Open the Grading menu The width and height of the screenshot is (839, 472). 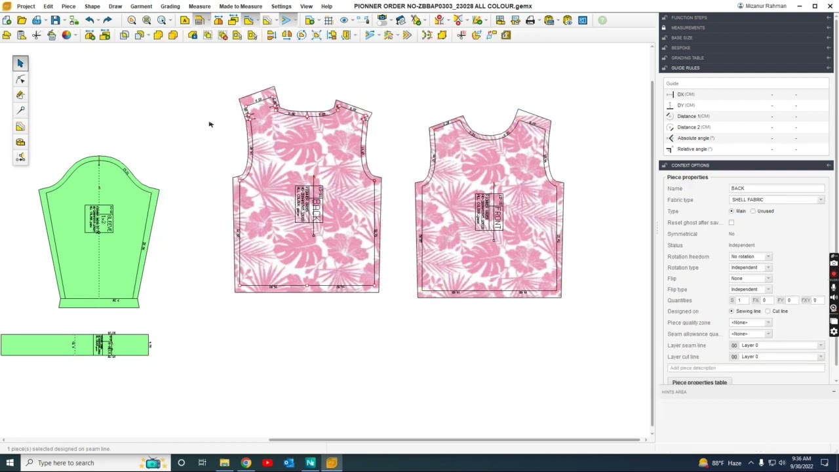(170, 6)
